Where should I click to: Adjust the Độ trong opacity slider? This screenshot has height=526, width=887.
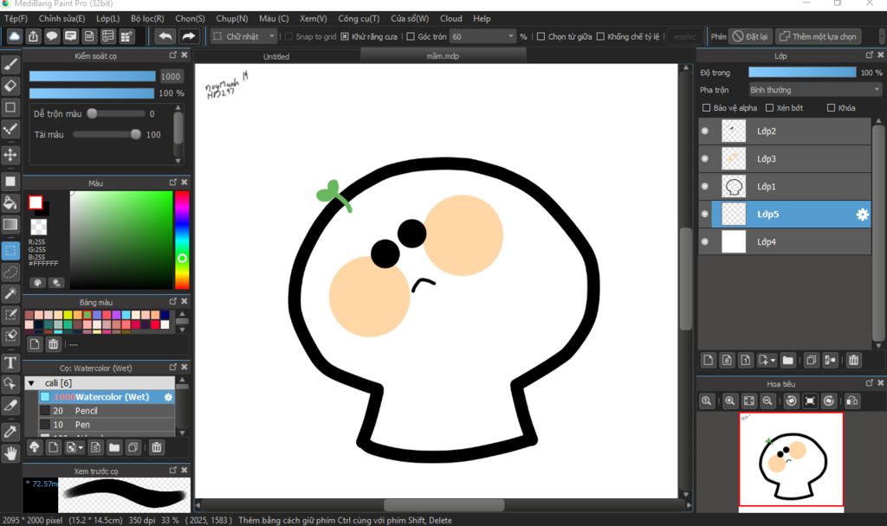point(802,73)
